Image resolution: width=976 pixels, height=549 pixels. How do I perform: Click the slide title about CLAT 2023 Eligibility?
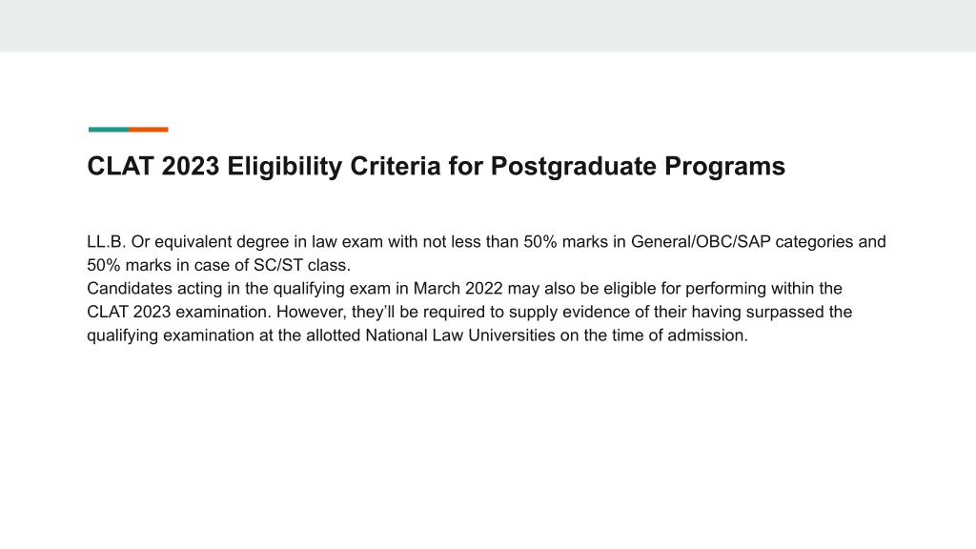436,167
